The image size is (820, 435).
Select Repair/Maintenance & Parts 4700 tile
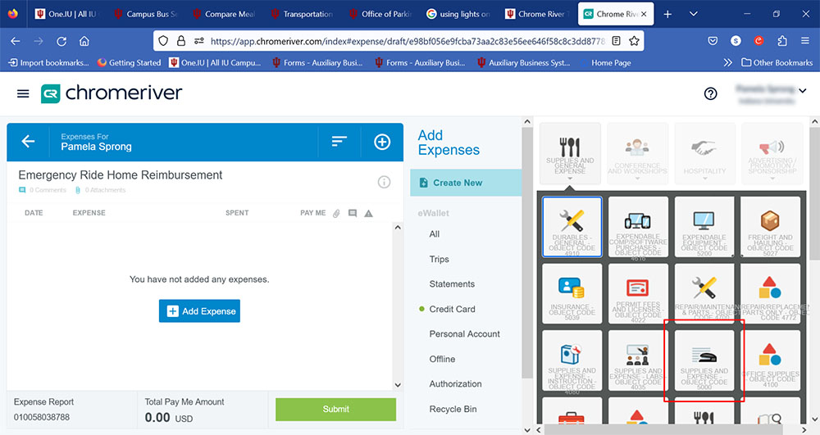(x=704, y=293)
